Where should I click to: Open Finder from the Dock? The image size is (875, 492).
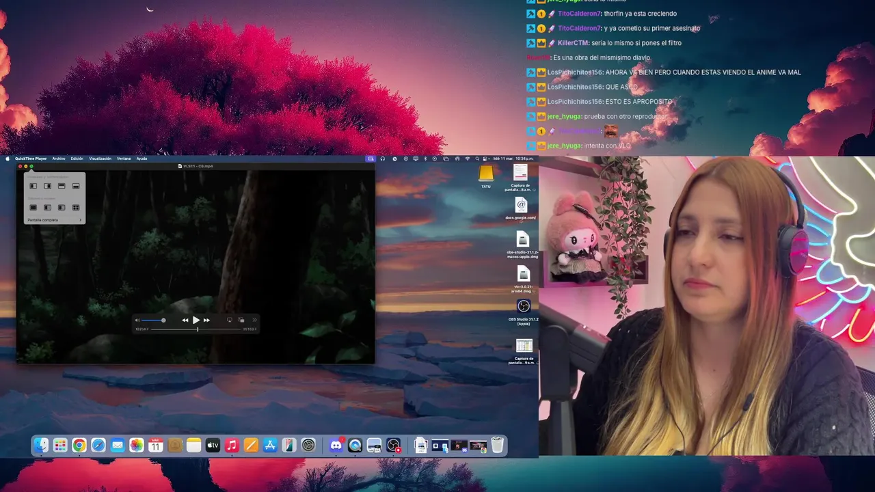(41, 446)
